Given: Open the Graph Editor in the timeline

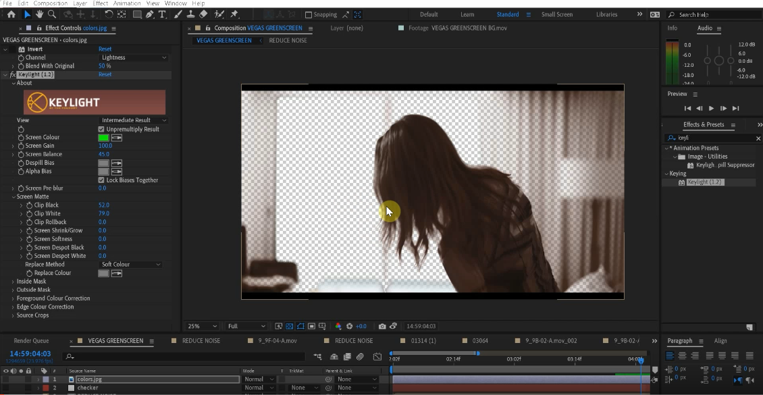Looking at the screenshot, I should tap(377, 357).
